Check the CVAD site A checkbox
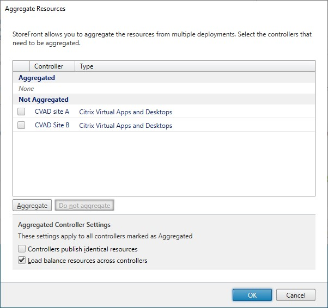Viewport: 328px width, 308px height. click(x=21, y=112)
